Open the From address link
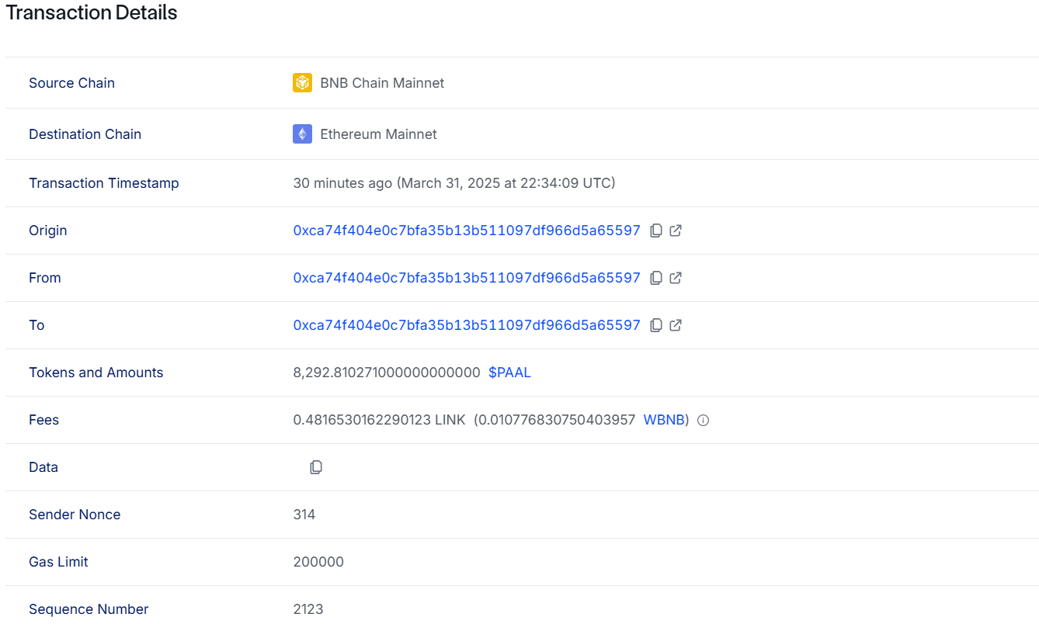This screenshot has height=624, width=1039. pyautogui.click(x=467, y=278)
